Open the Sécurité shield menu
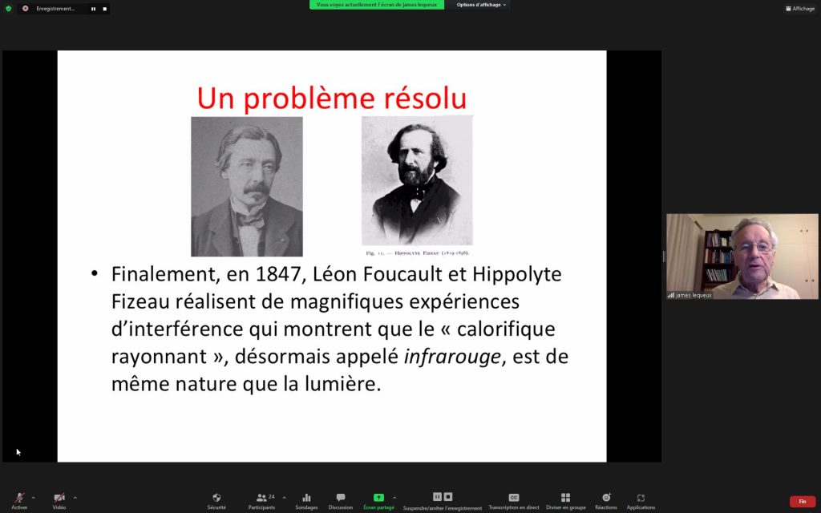821x513 pixels. (216, 500)
